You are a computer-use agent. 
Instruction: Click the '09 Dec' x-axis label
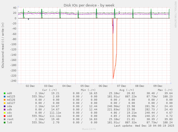158,86
